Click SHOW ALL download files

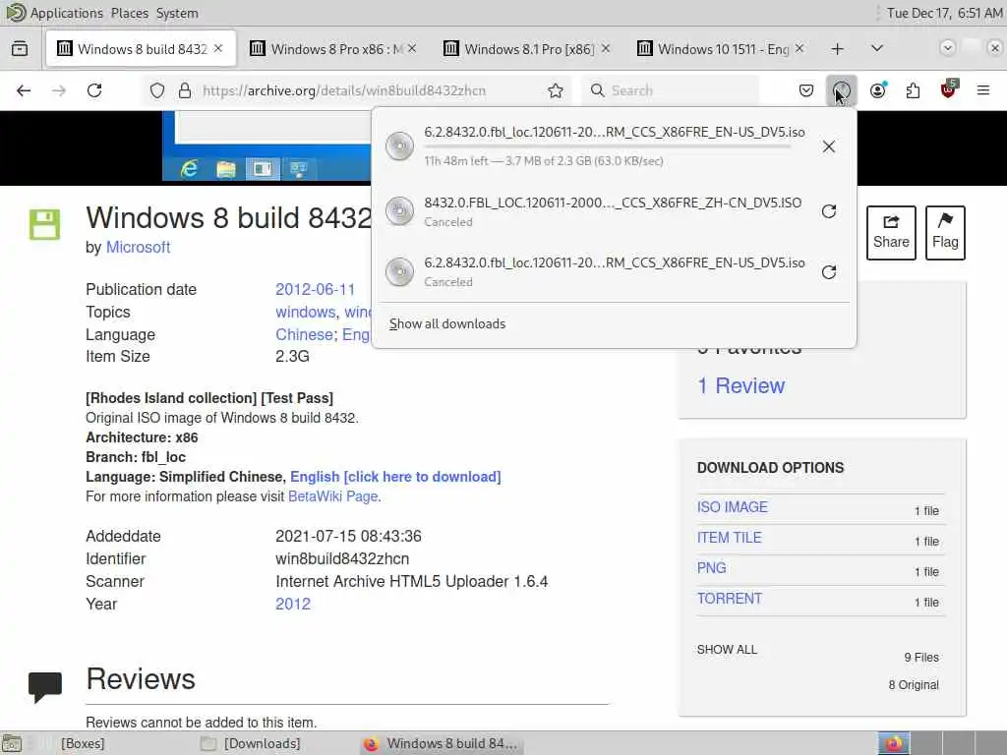pos(727,650)
